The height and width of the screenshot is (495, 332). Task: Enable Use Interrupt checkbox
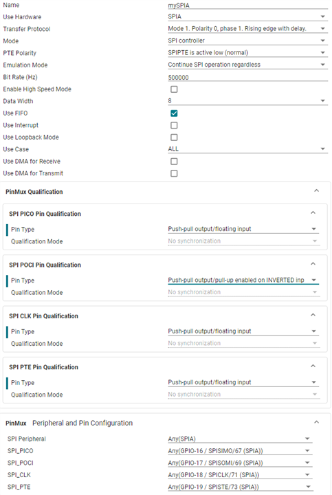click(174, 125)
